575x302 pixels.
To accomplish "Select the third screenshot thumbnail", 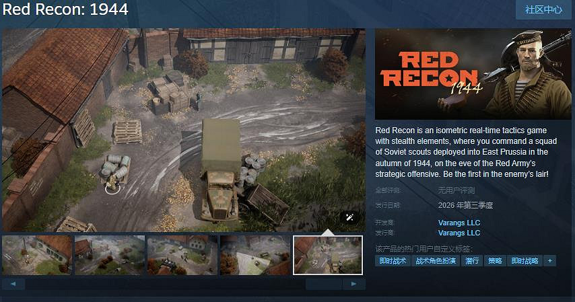I will coord(182,255).
